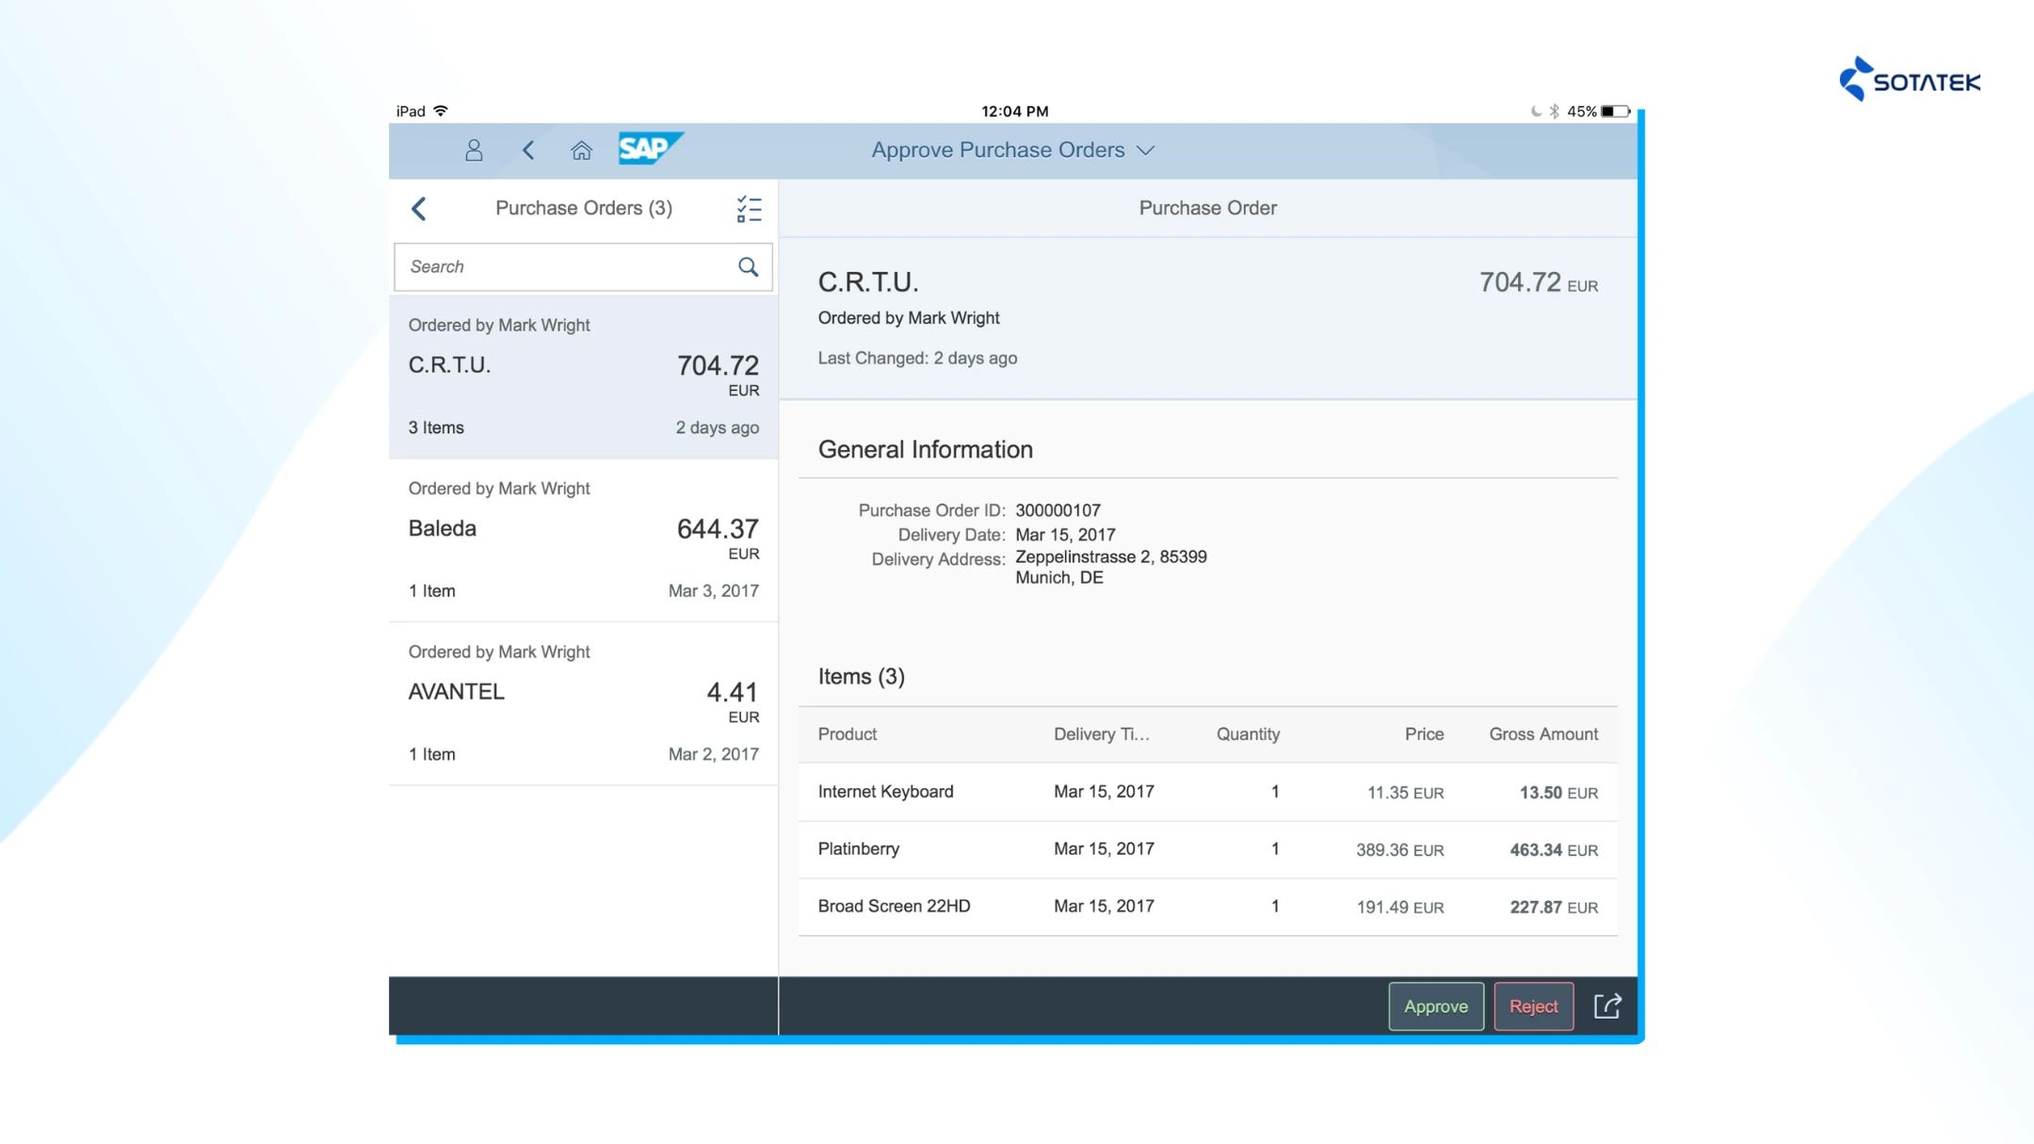The image size is (2034, 1144).
Task: Click the magnifier search icon
Action: [748, 266]
